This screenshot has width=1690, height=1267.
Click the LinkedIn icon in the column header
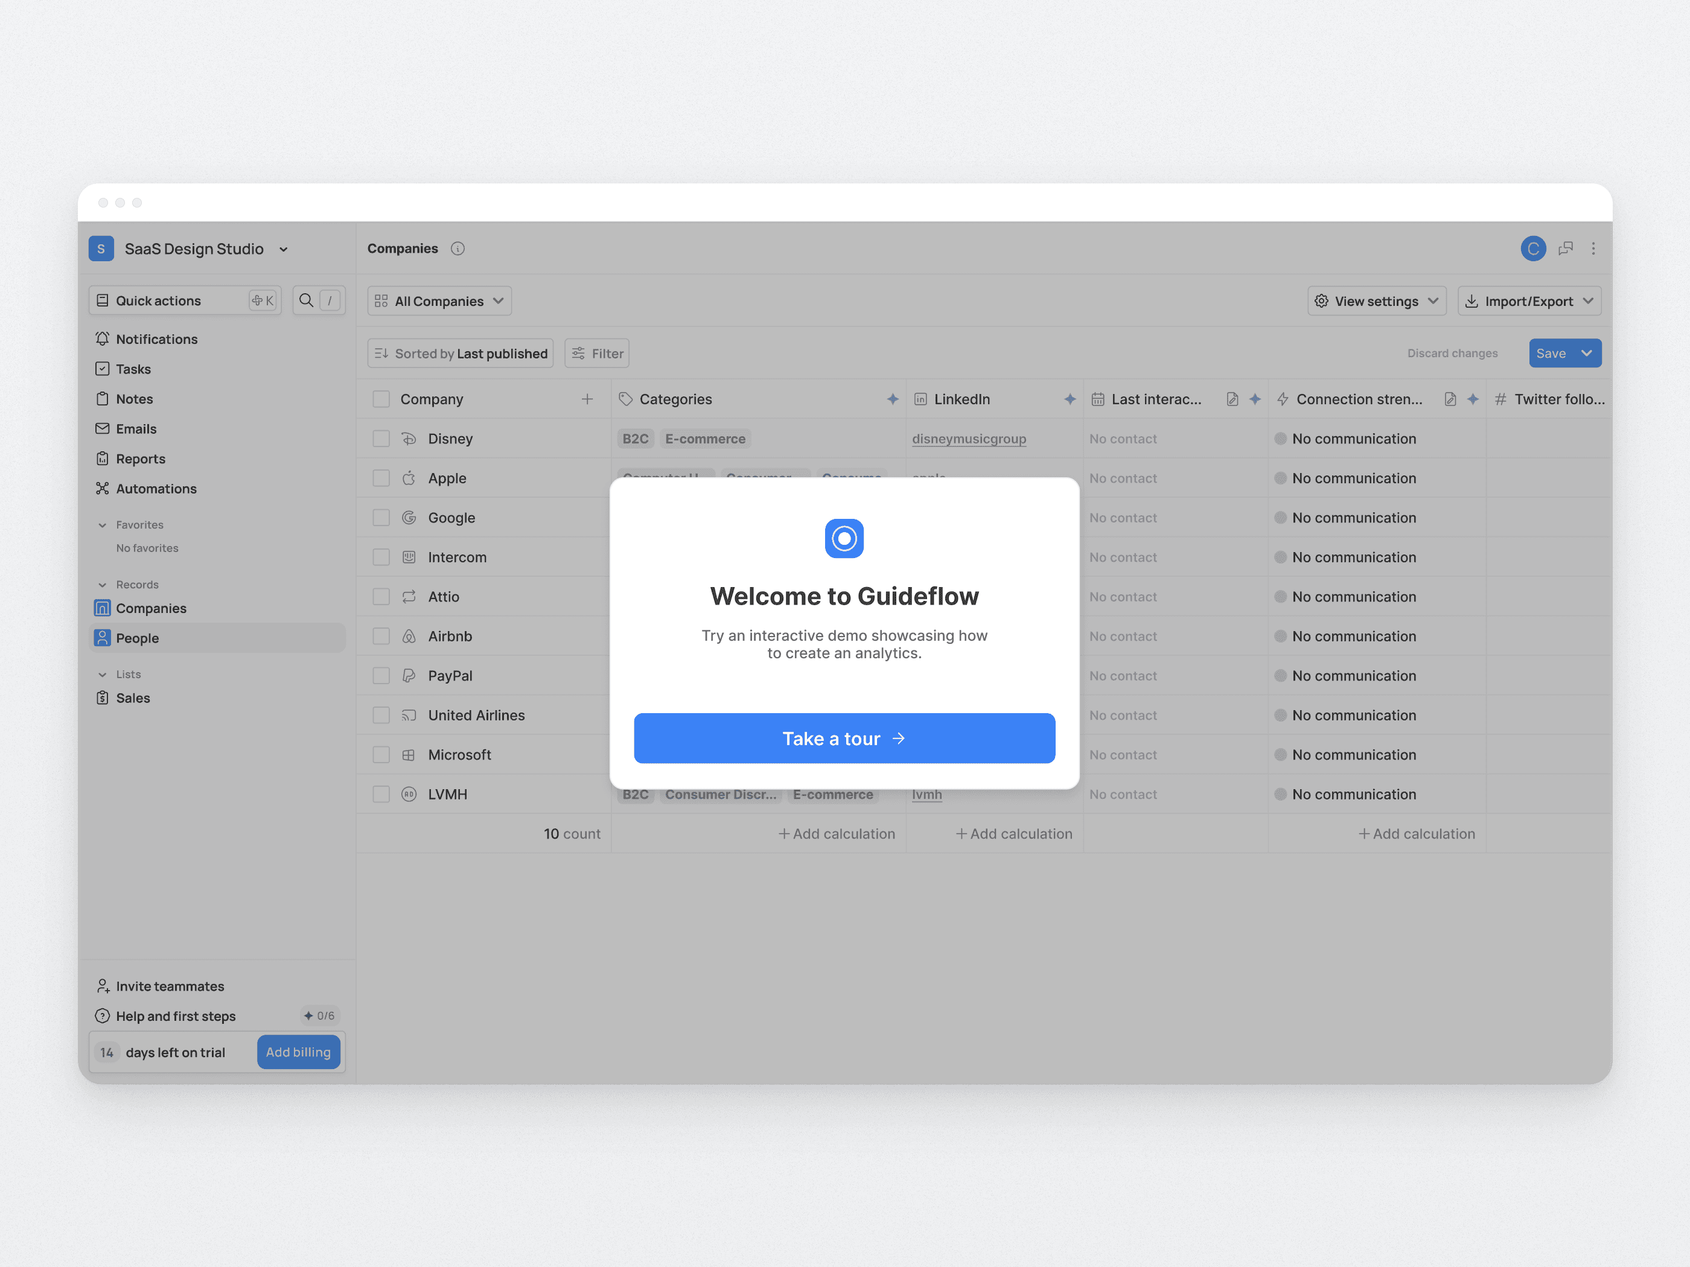coord(920,399)
